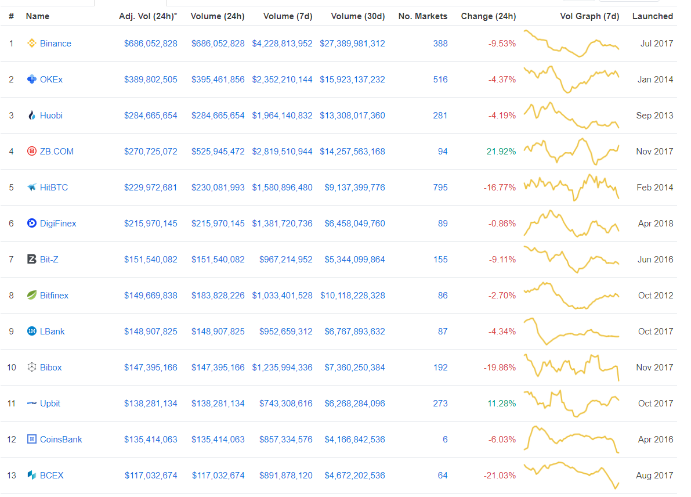Open Upbit exchange name link

click(50, 404)
